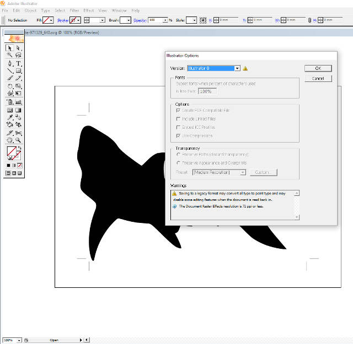Select the Rotate tool
The height and width of the screenshot is (344, 353).
(x=9, y=86)
